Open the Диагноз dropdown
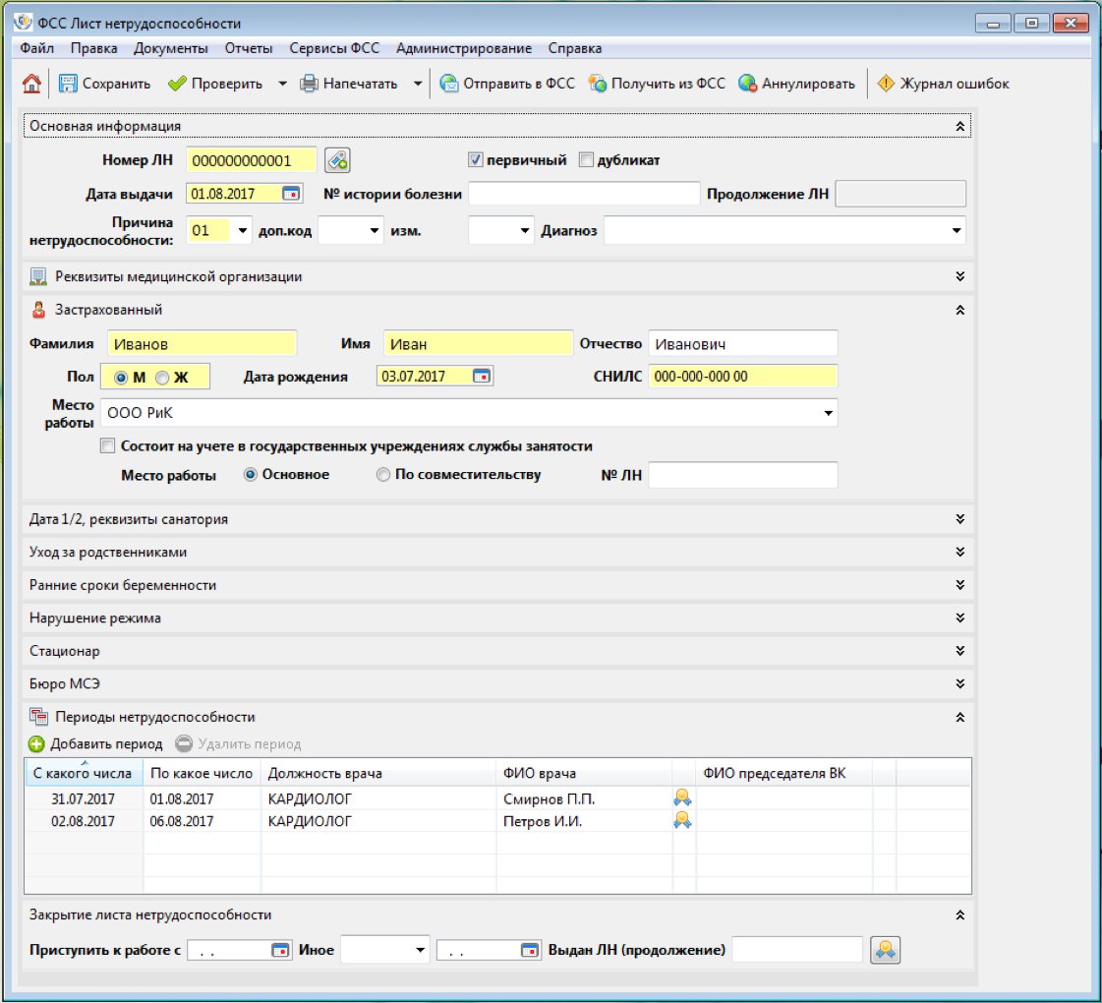The height and width of the screenshot is (1003, 1102). coord(956,230)
